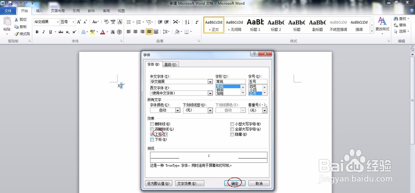Center text alignment icon
This screenshot has height=193, width=415.
tap(136, 32)
